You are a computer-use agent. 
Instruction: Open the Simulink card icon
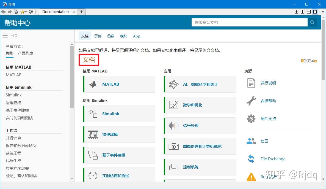coord(93,114)
